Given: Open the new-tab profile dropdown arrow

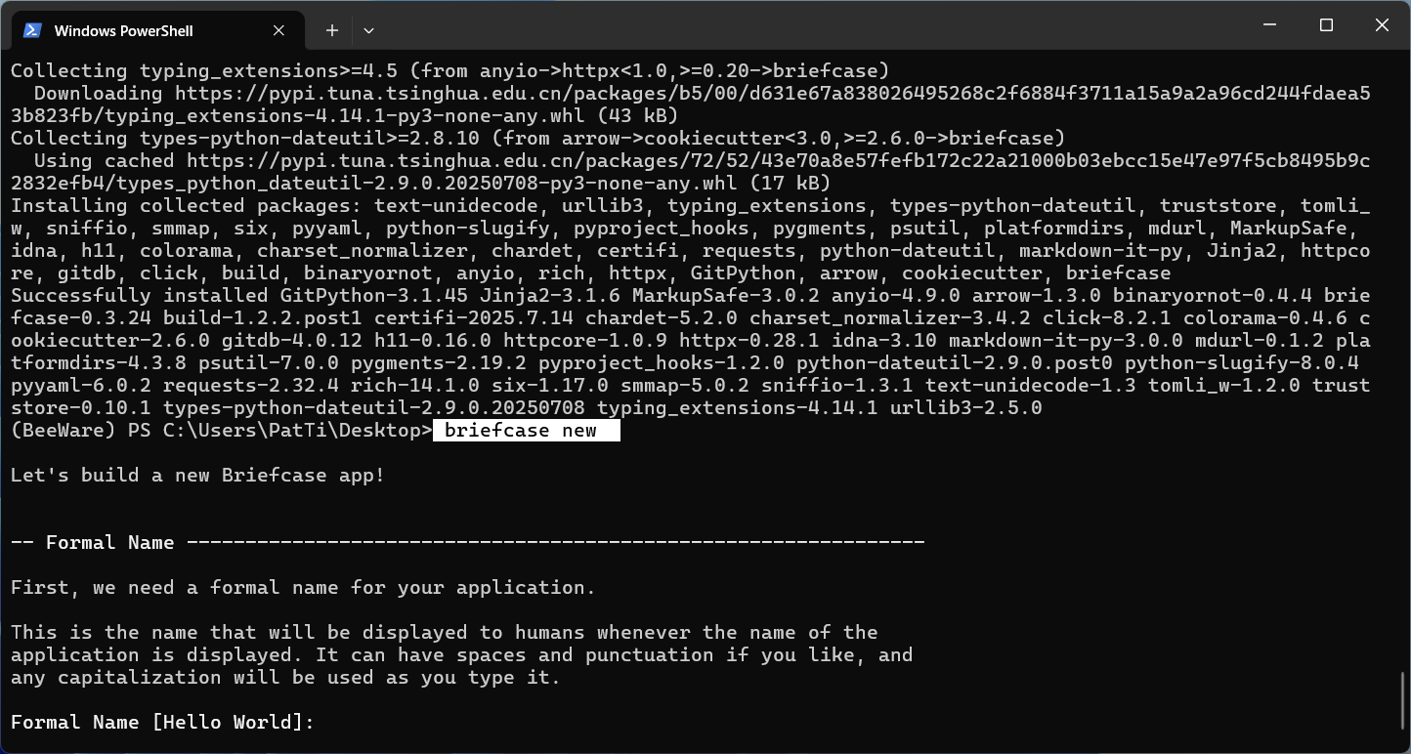Looking at the screenshot, I should tap(368, 30).
